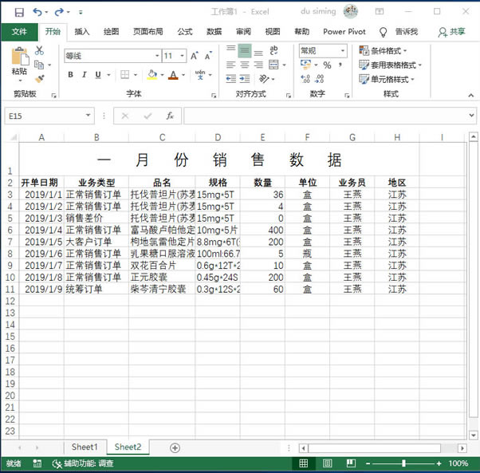This screenshot has width=480, height=473.
Task: Expand the formula bar chevron
Action: [471, 116]
